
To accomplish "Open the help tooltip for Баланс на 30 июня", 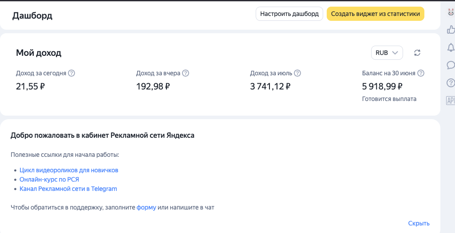I will [x=421, y=73].
